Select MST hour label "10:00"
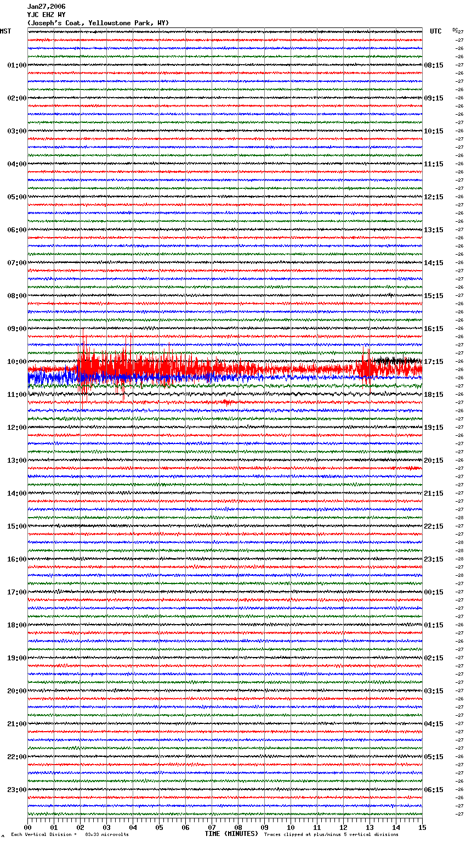The image size is (466, 842). click(17, 362)
